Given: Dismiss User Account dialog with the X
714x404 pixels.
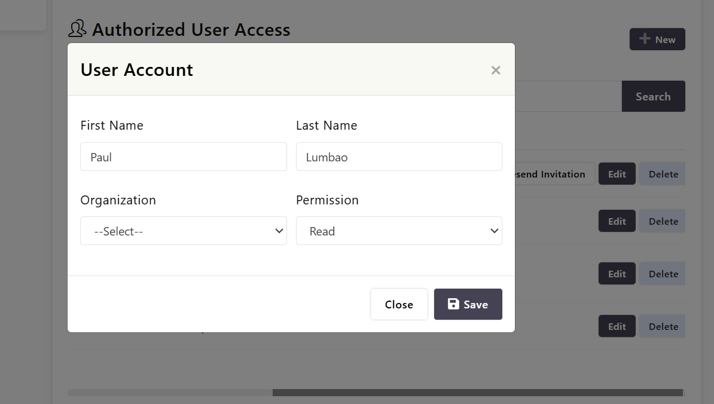Looking at the screenshot, I should [x=495, y=70].
